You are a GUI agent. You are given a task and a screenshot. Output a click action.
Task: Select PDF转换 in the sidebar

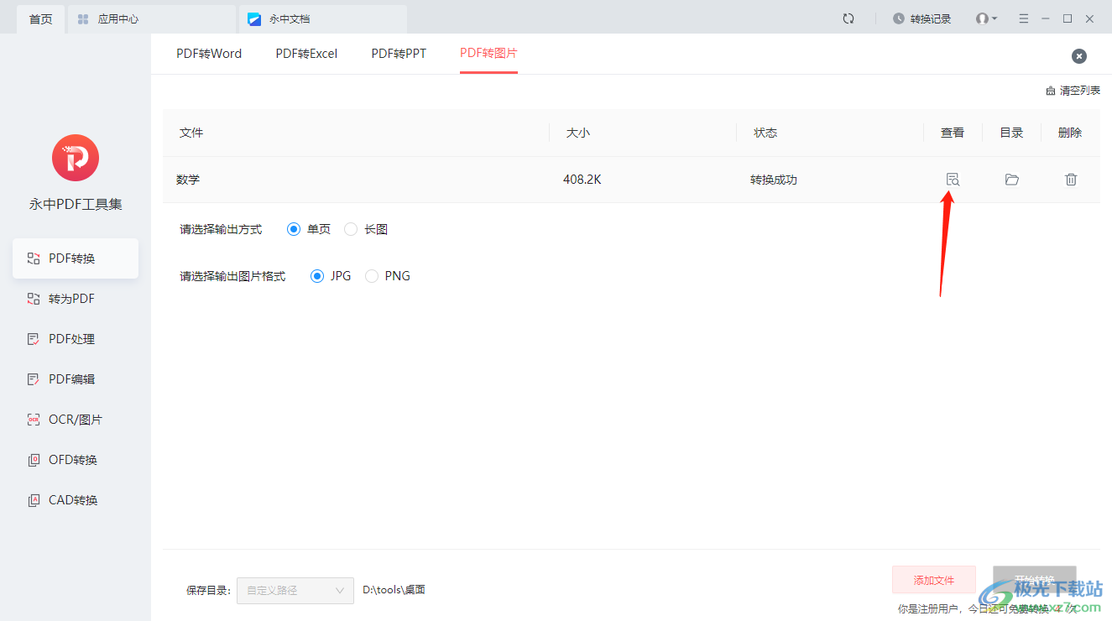76,258
